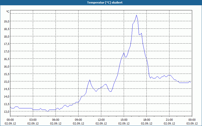Click the 02.09.12 date below 12:00

coord(101,123)
